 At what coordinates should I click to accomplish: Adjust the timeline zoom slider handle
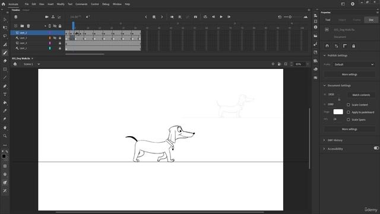coord(290,17)
